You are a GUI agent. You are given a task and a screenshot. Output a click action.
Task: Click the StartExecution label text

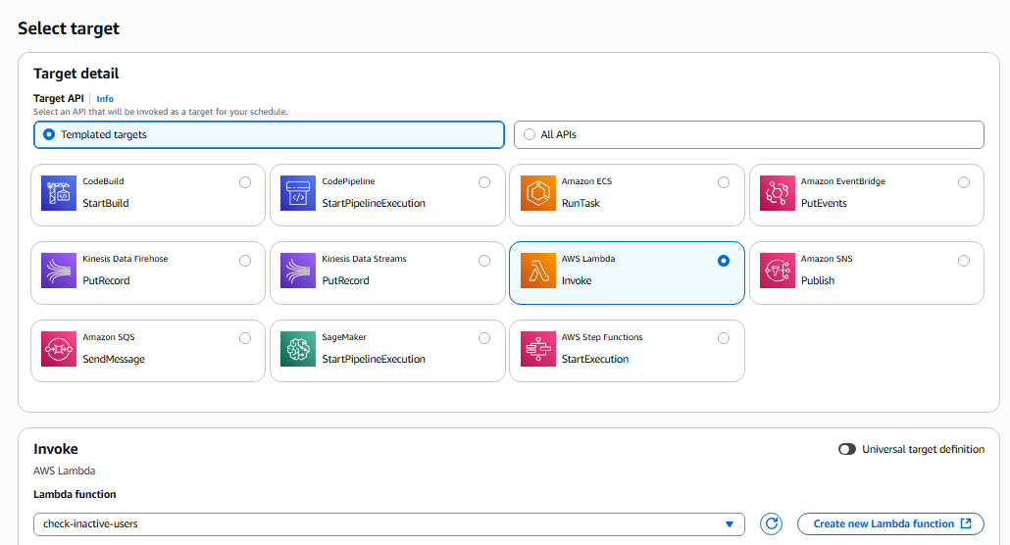click(594, 359)
